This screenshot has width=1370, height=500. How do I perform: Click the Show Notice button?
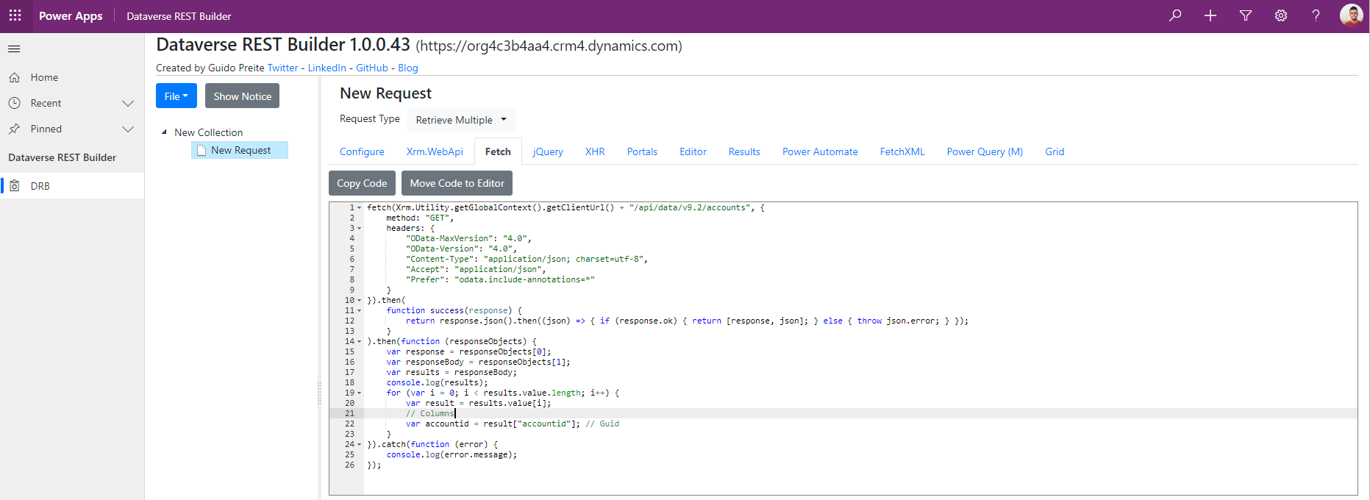tap(242, 96)
